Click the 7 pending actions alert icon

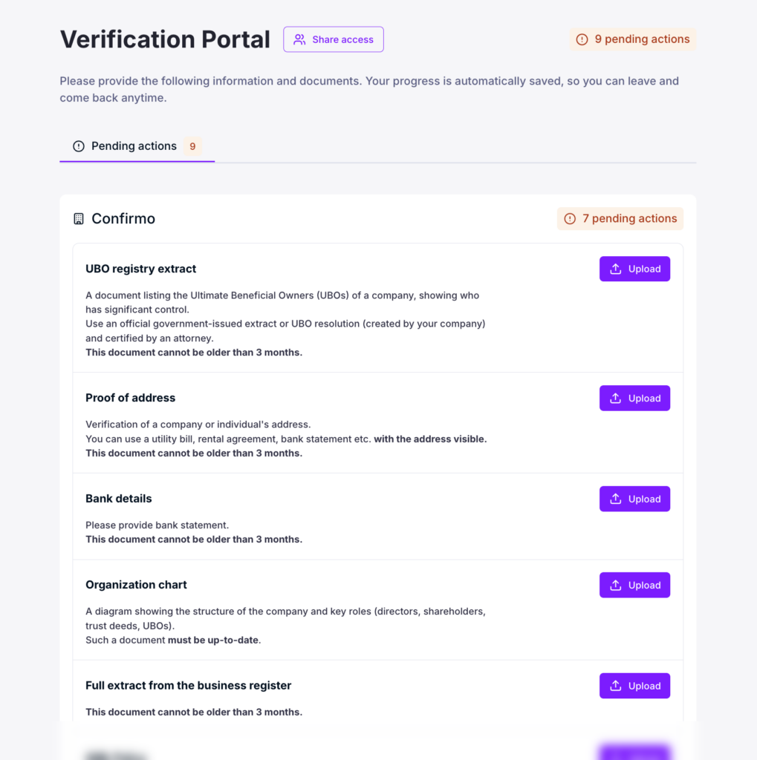point(570,219)
